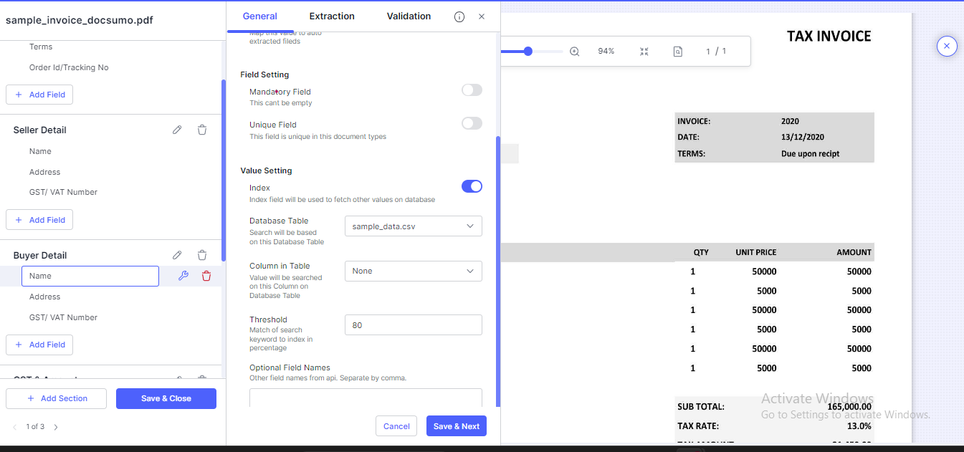
Task: Open search in the document toolbar
Action: (x=678, y=52)
